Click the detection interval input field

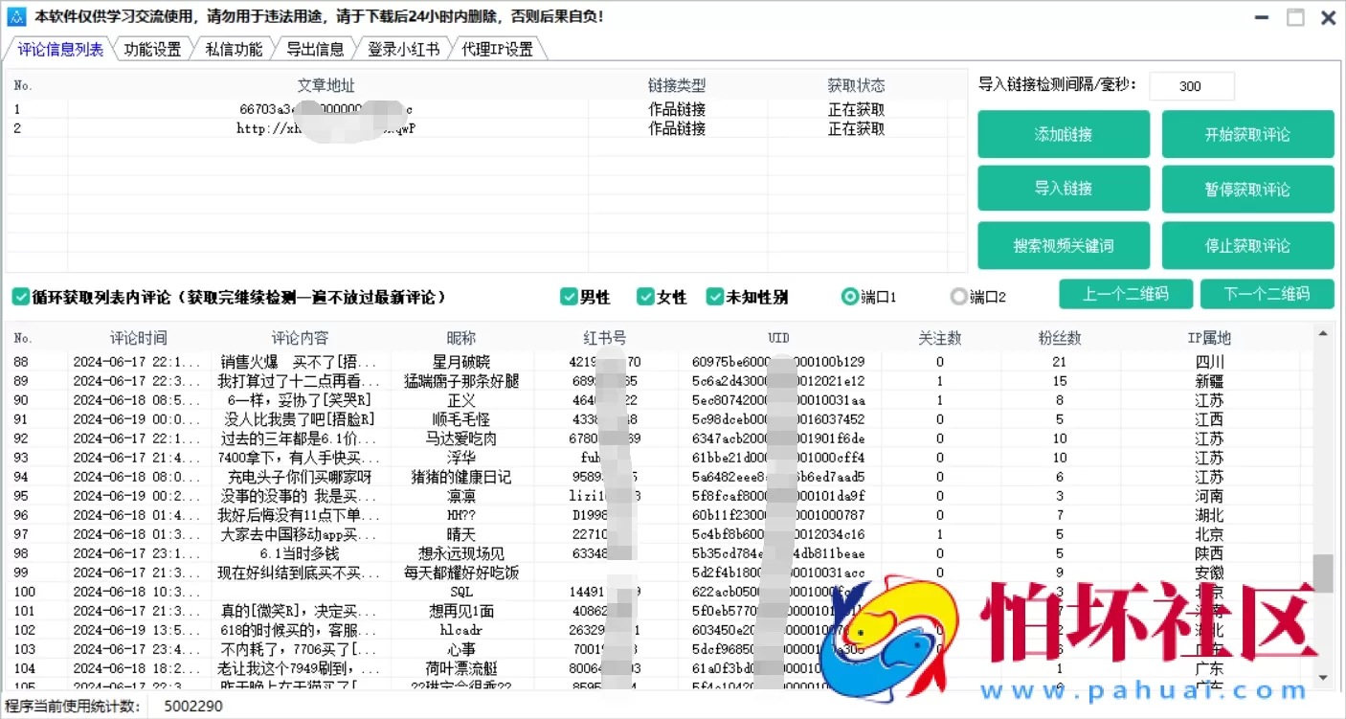tap(1191, 86)
